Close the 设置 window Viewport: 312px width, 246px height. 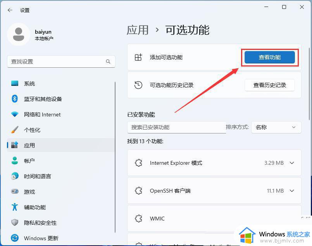302,7
